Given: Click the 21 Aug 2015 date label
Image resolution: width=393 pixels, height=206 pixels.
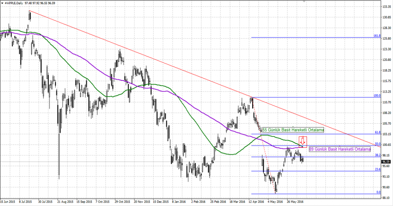Looking at the screenshot, I should [x=65, y=201].
